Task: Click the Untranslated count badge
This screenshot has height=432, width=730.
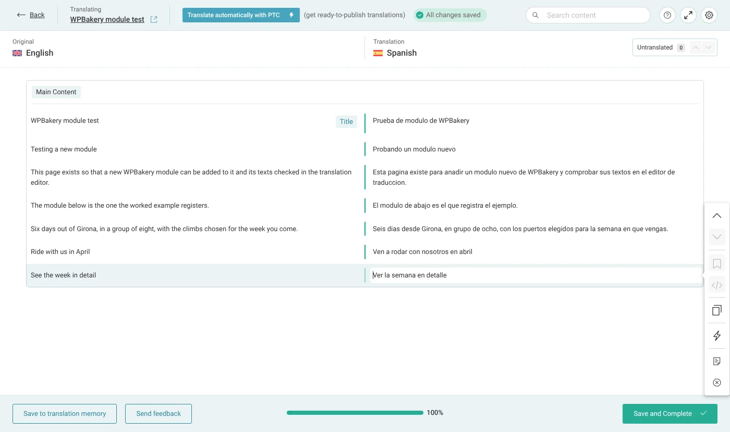Action: (x=680, y=47)
